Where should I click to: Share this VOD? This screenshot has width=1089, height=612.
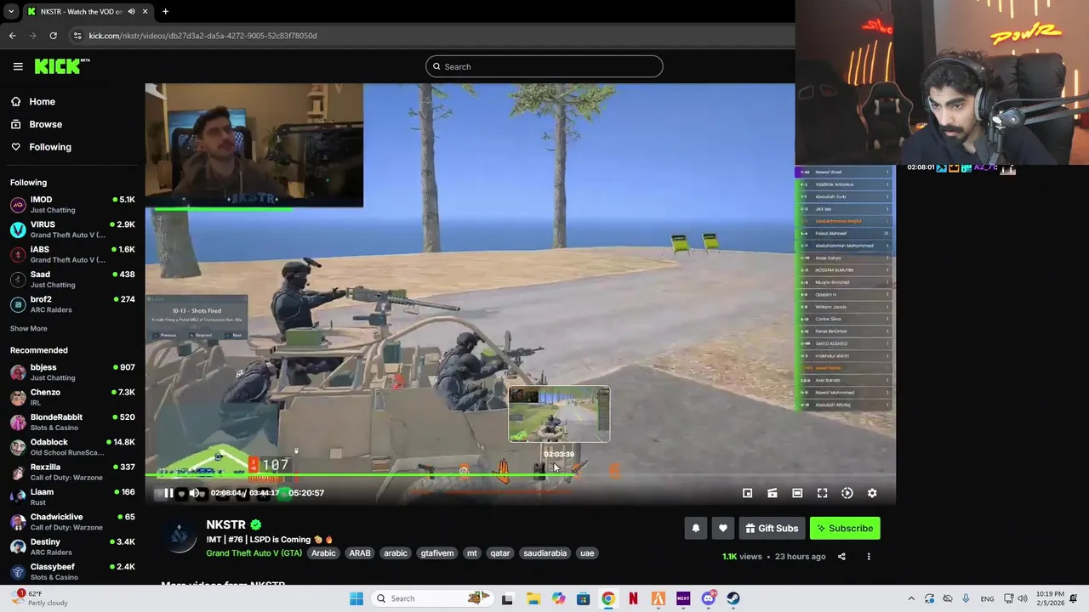841,557
